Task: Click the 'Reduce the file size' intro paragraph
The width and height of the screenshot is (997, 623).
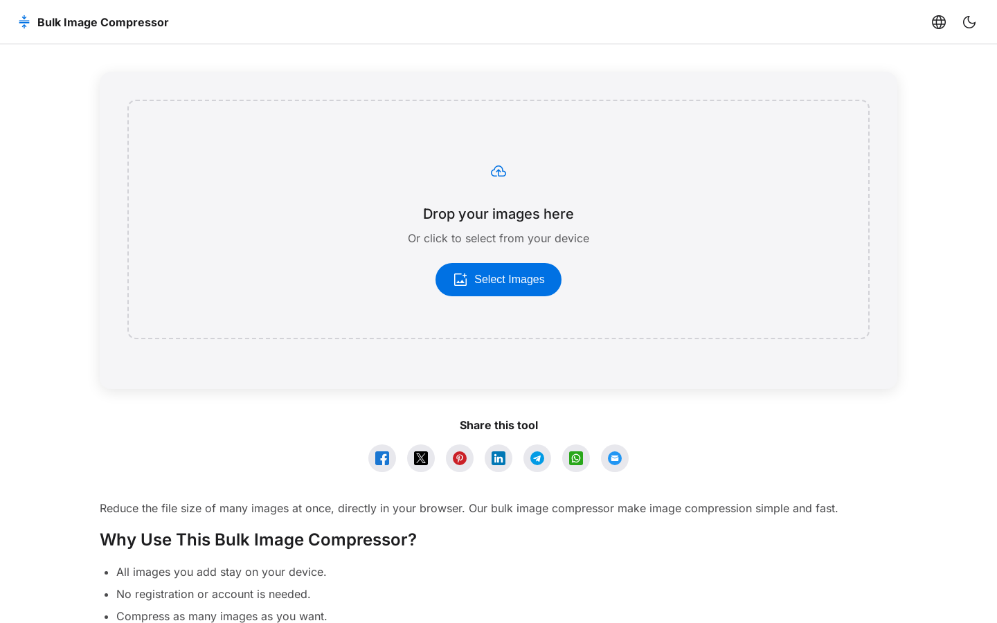Action: pos(469,508)
